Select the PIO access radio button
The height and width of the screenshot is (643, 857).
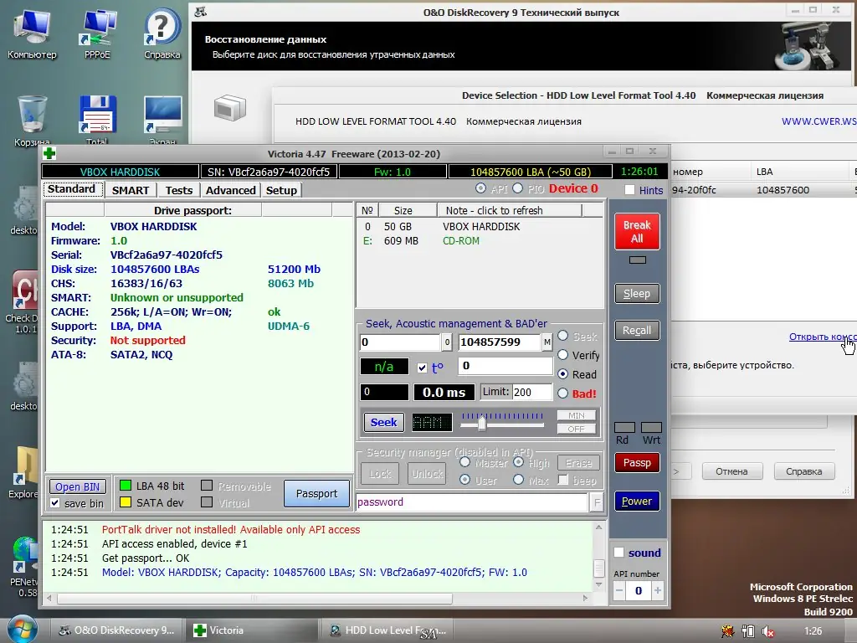pyautogui.click(x=517, y=188)
